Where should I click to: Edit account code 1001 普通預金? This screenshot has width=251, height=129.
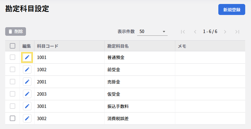click(x=27, y=57)
